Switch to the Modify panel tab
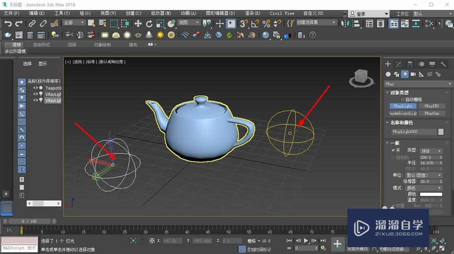454x254 pixels. (399, 64)
